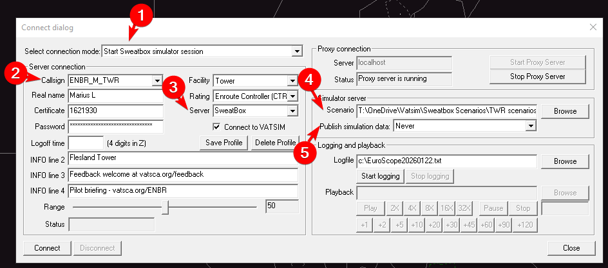The height and width of the screenshot is (268, 608).
Task: Open the Facility dropdown
Action: (292, 80)
